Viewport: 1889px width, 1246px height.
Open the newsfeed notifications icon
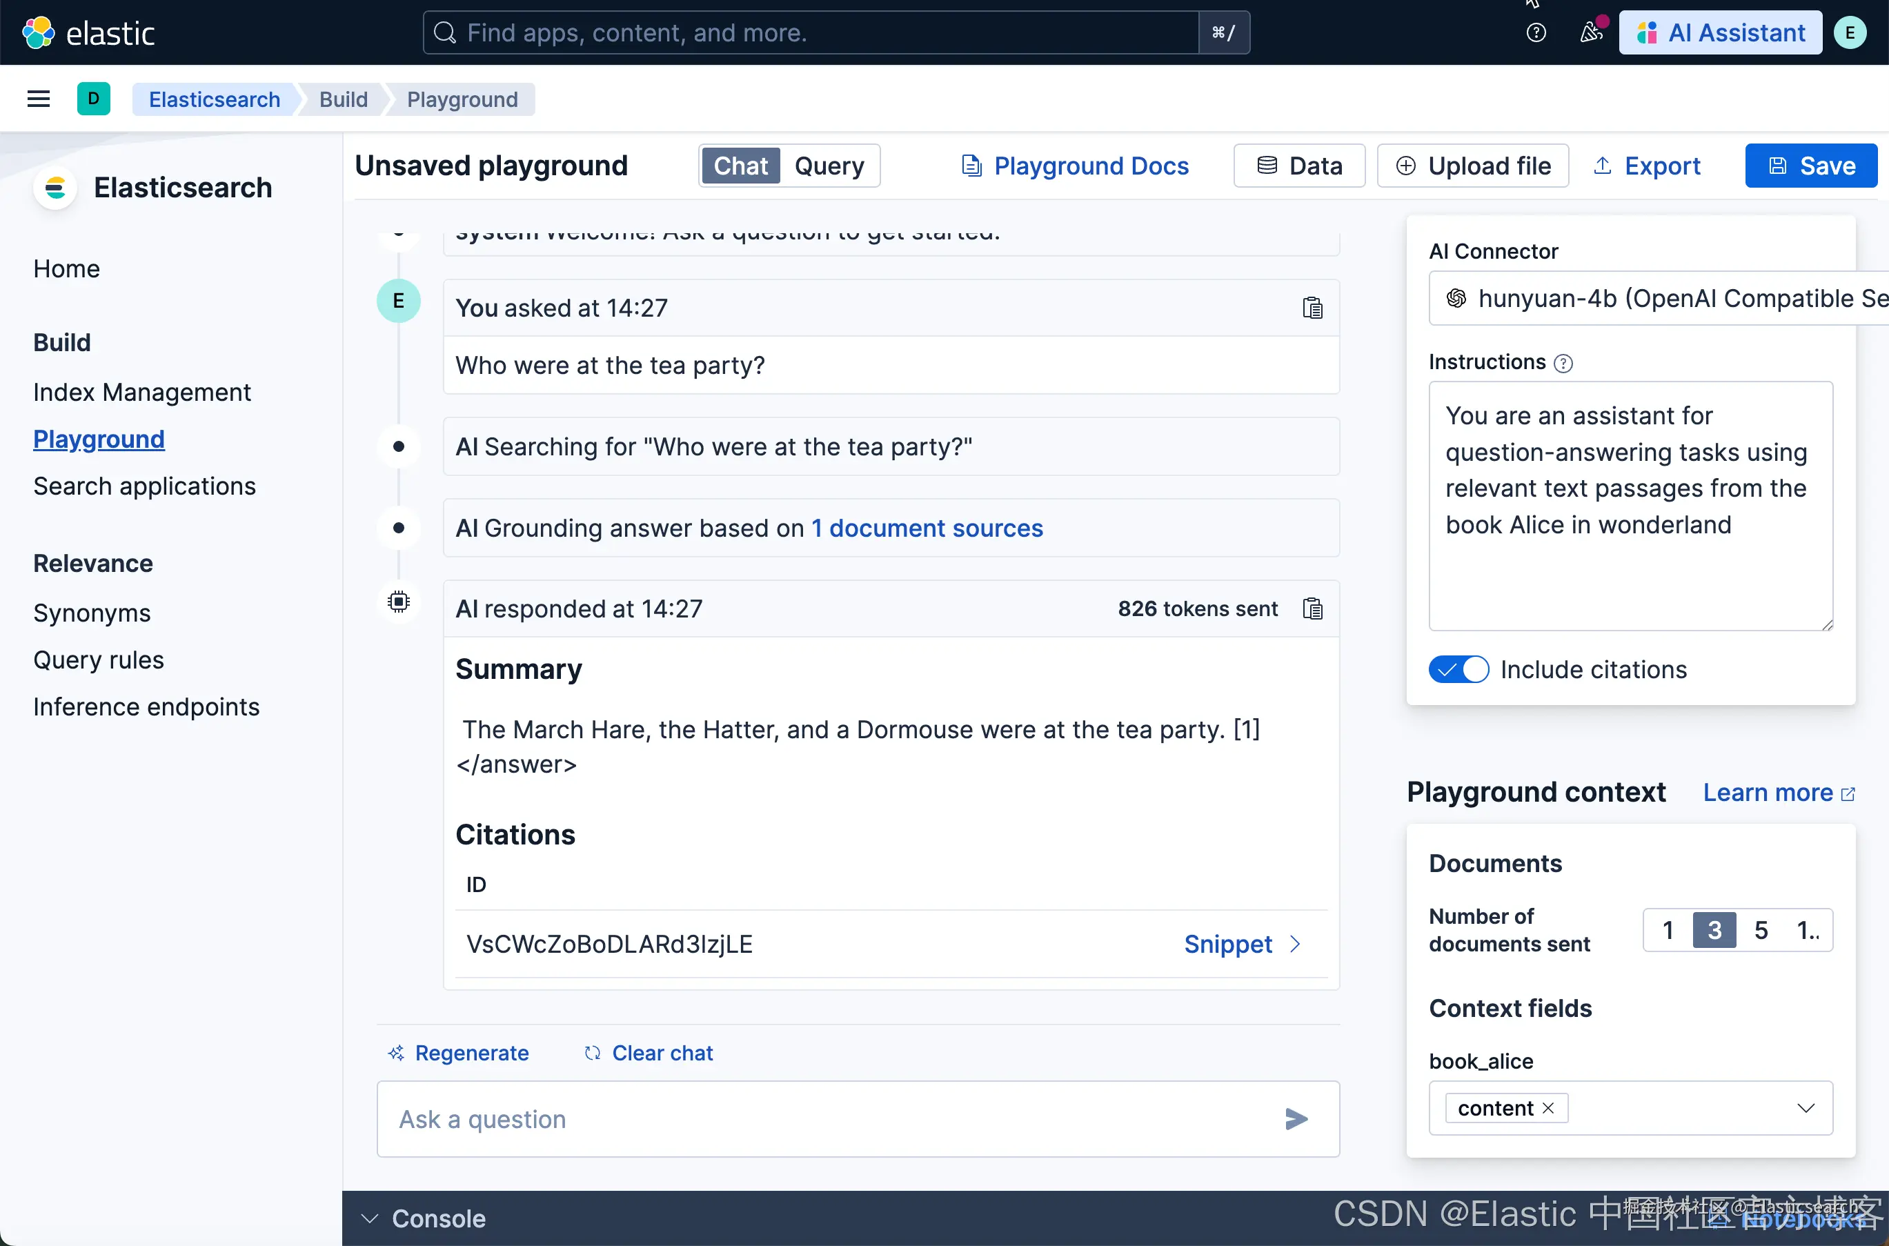[1591, 32]
